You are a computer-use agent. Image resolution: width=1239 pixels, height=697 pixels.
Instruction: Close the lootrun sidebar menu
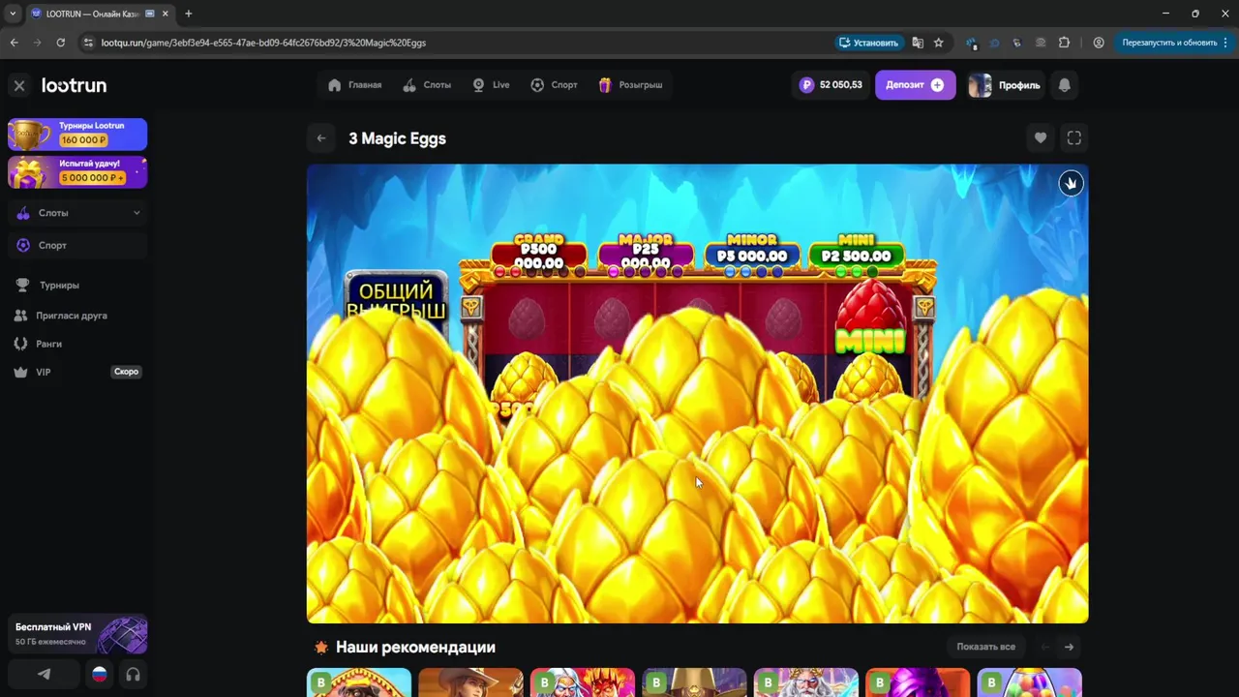pyautogui.click(x=19, y=85)
